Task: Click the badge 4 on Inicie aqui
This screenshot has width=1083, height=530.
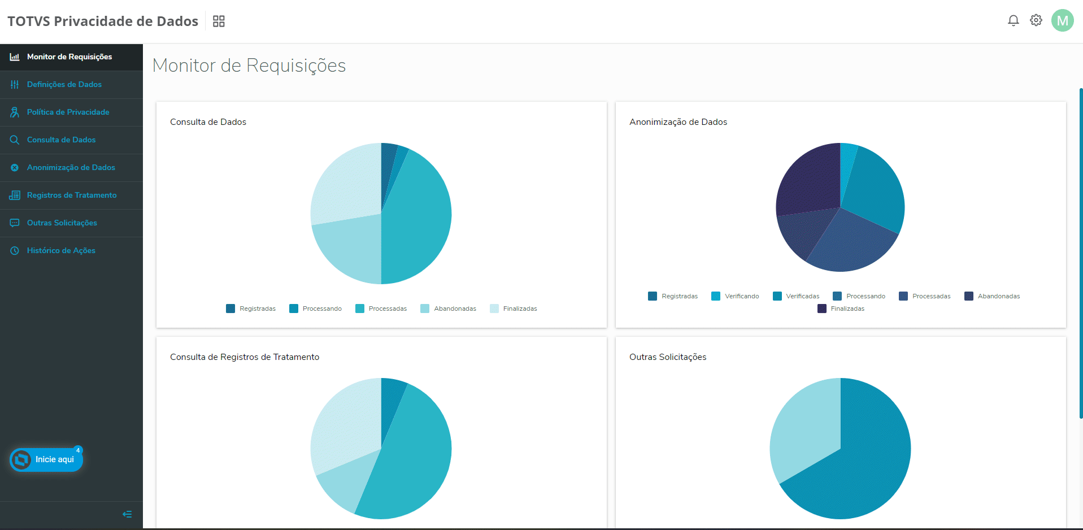Action: 78,450
